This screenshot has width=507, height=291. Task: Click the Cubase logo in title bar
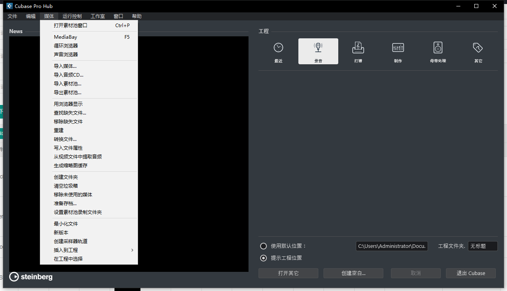[x=10, y=6]
